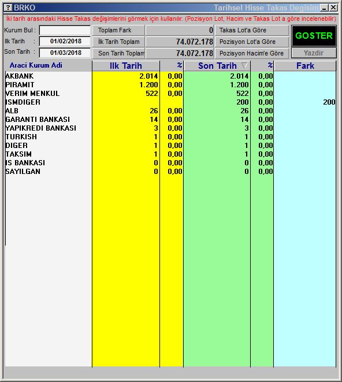
Task: Sort by Fark column header
Action: coord(305,66)
